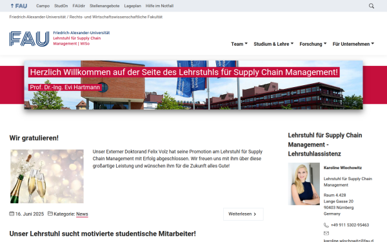The image size is (387, 242).
Task: Open the Lageplan link
Action: 132,6
